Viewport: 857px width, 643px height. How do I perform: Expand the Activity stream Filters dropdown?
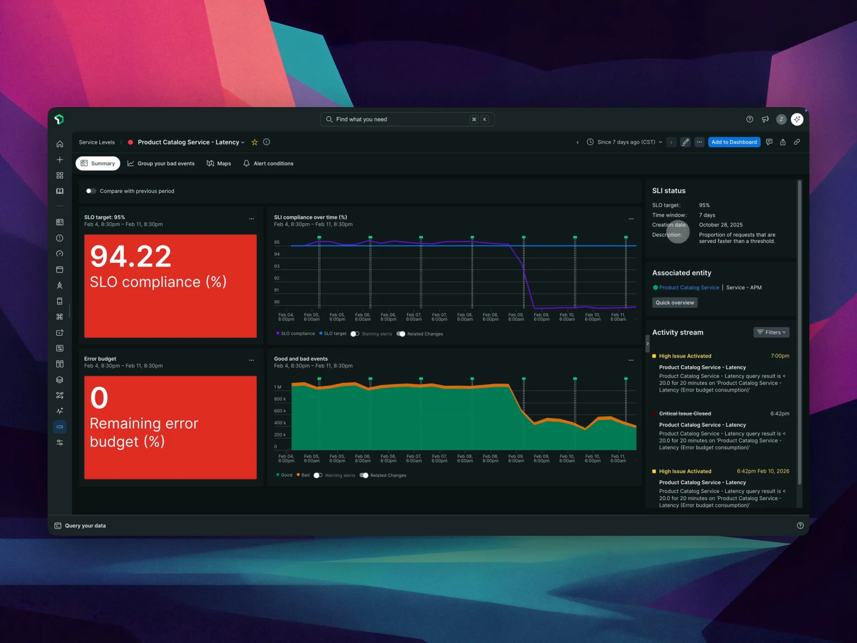pos(771,332)
